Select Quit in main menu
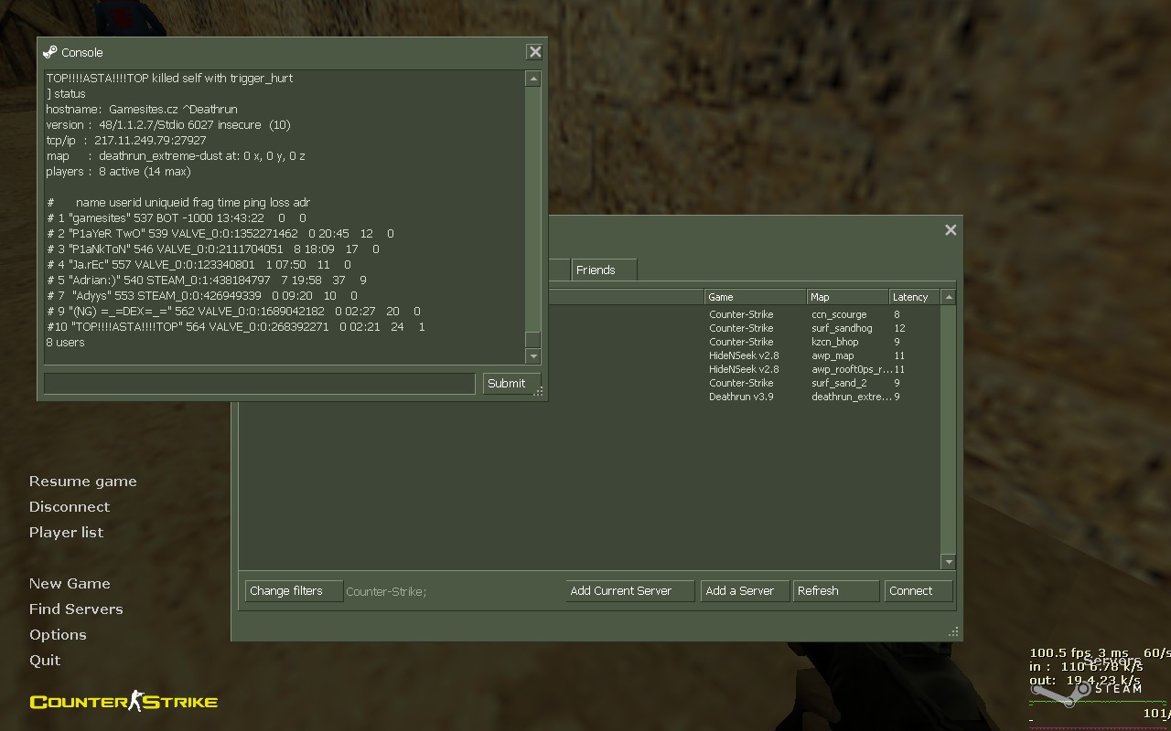Image resolution: width=1171 pixels, height=731 pixels. 45,661
